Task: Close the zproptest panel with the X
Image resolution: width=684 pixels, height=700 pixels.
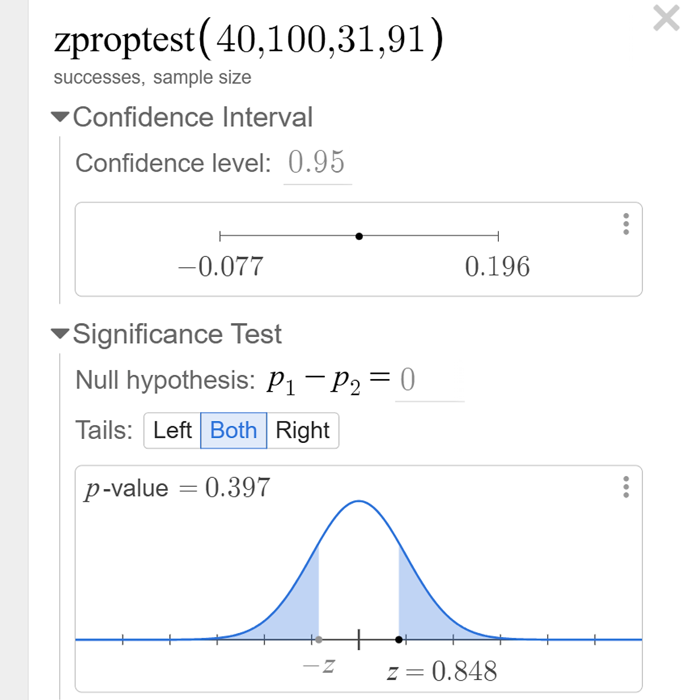Action: pyautogui.click(x=666, y=18)
